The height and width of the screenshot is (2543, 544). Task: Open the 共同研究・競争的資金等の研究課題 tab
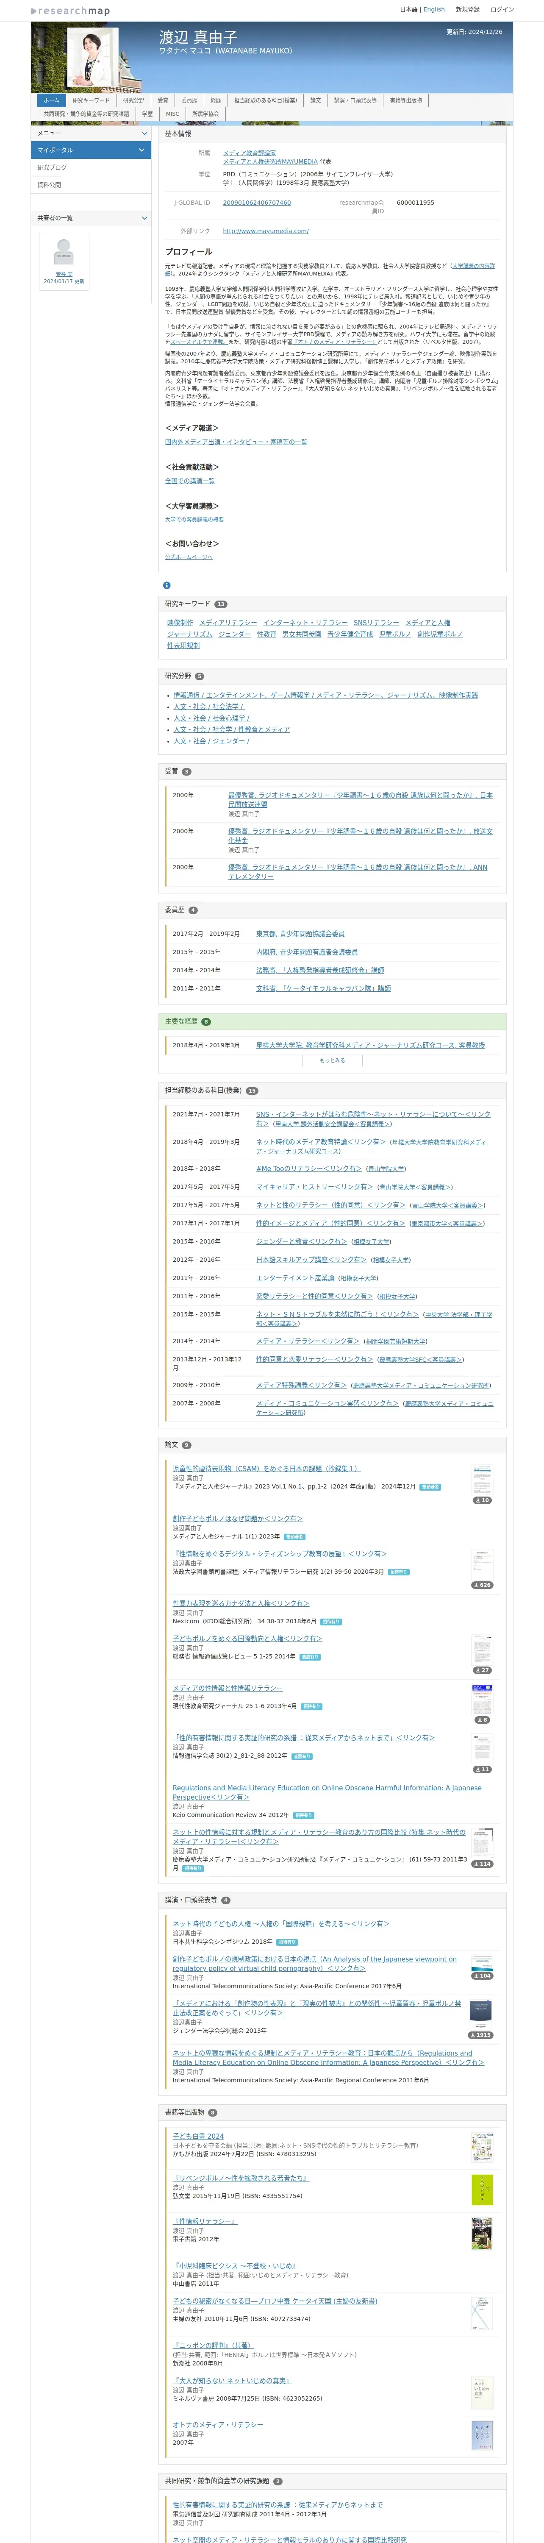pos(86,114)
